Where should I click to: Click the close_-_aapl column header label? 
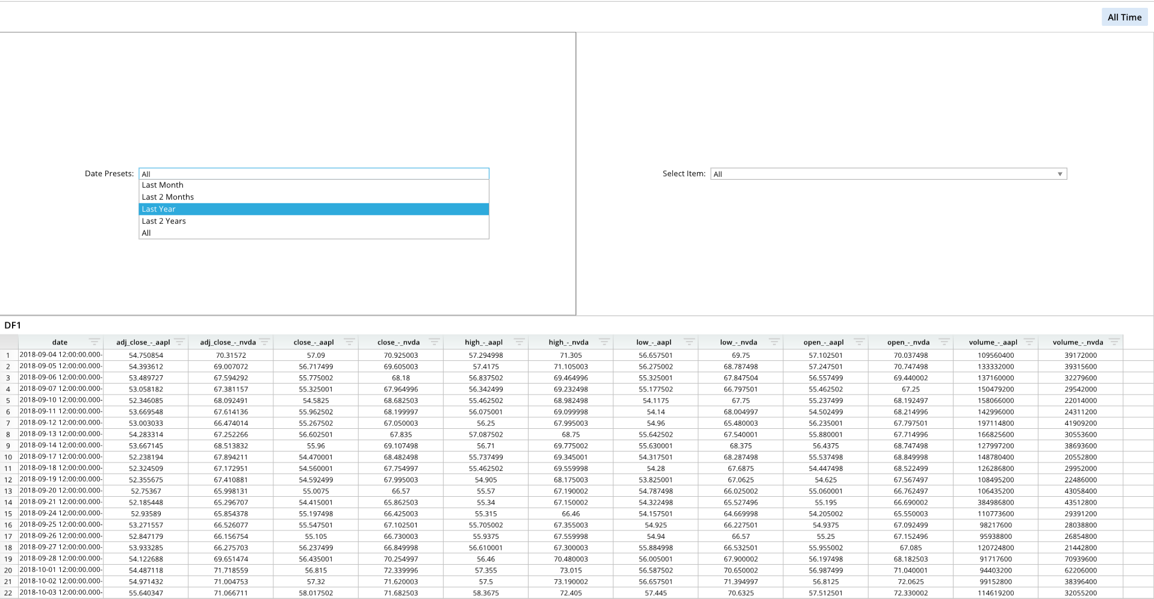pyautogui.click(x=314, y=342)
